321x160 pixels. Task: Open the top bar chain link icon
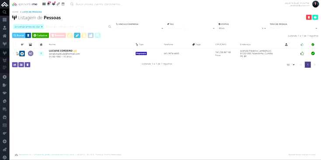[58, 4]
